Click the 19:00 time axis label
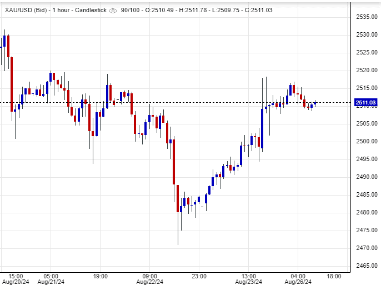Image resolution: width=381 pixels, height=285 pixels. coord(100,276)
